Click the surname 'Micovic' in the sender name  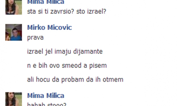point(59,28)
